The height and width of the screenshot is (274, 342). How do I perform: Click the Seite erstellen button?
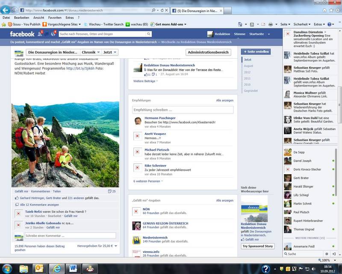click(256, 52)
